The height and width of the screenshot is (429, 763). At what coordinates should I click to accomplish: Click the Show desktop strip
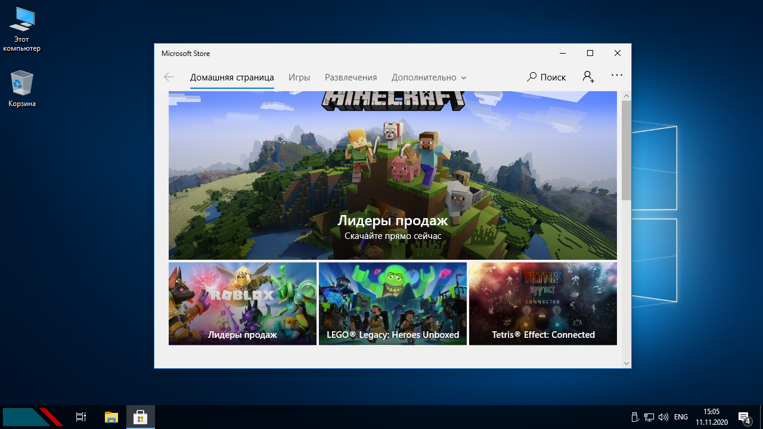tap(761, 417)
